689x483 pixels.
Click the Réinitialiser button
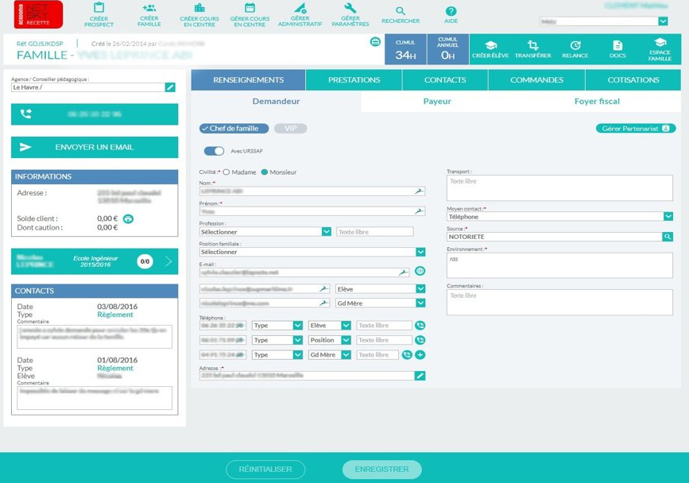pyautogui.click(x=265, y=469)
